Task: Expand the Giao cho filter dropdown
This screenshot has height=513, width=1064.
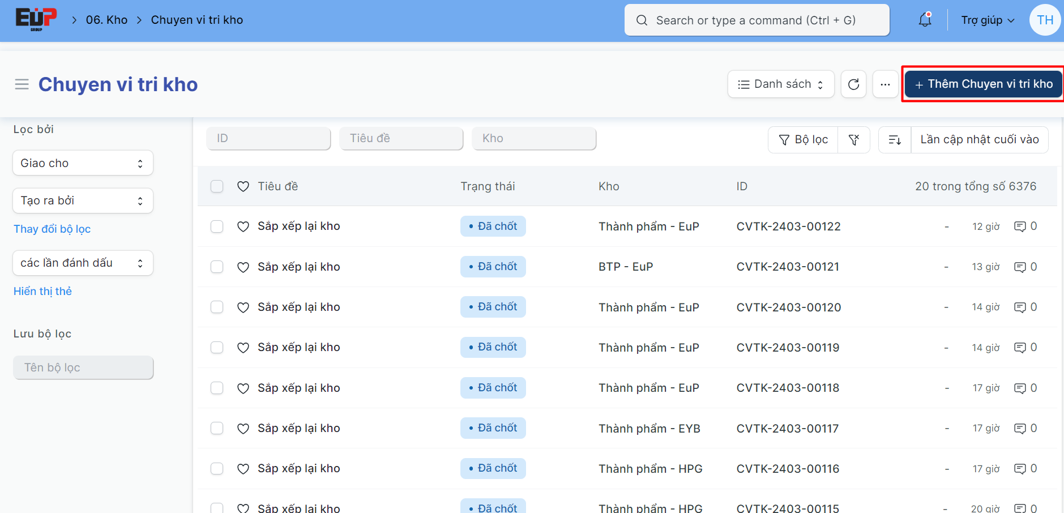Action: [x=83, y=163]
